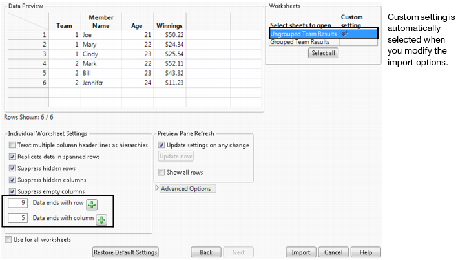Disable Update settings on any change
Screen dimensions: 458x260
(x=162, y=146)
